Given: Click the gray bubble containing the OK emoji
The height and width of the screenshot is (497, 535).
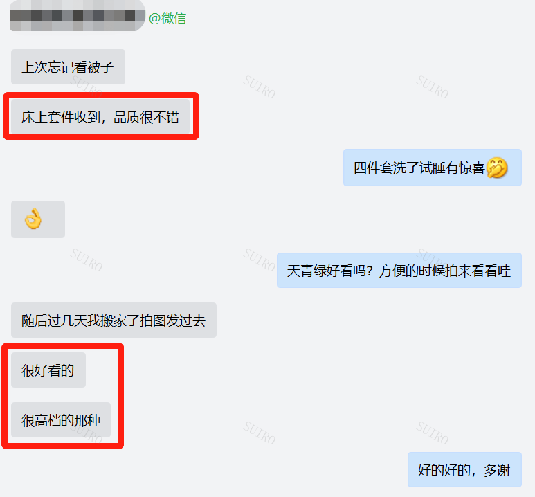Looking at the screenshot, I should [38, 219].
